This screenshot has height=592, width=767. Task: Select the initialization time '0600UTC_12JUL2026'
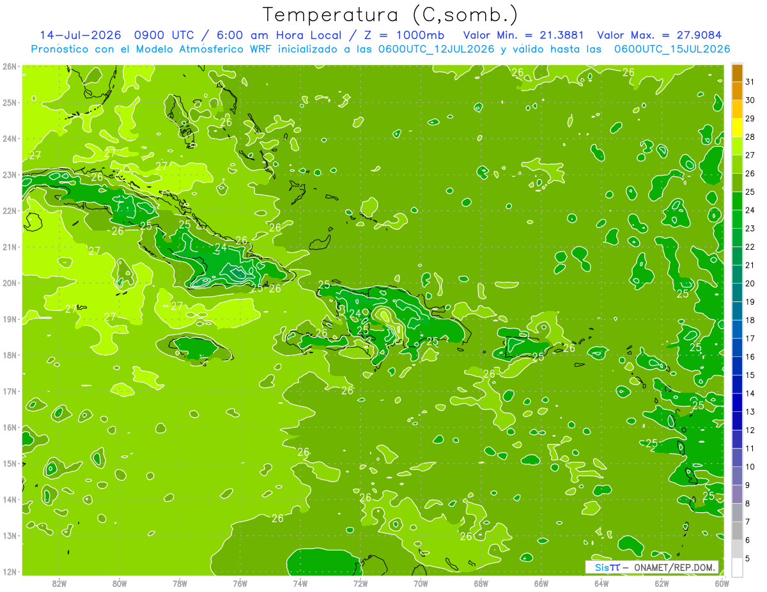pyautogui.click(x=437, y=49)
